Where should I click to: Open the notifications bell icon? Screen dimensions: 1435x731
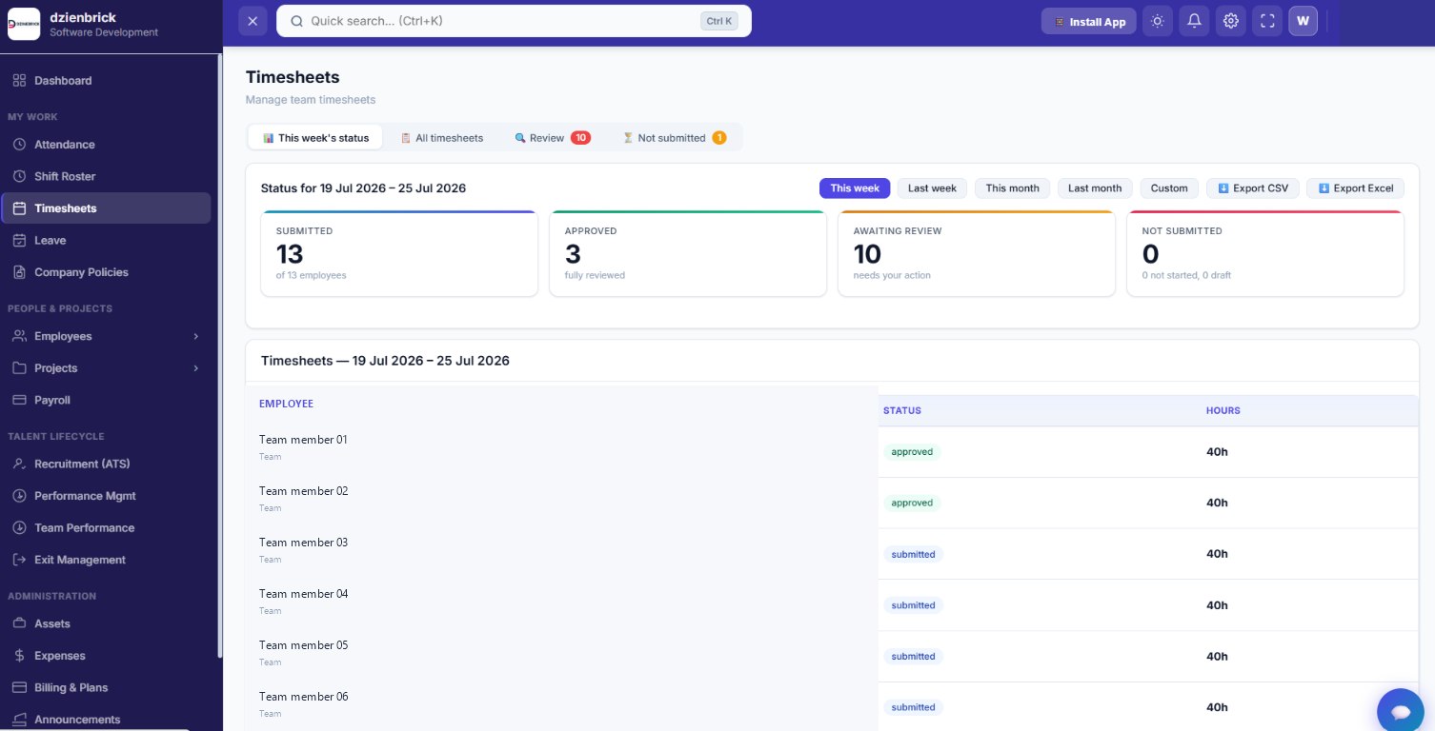coord(1194,21)
